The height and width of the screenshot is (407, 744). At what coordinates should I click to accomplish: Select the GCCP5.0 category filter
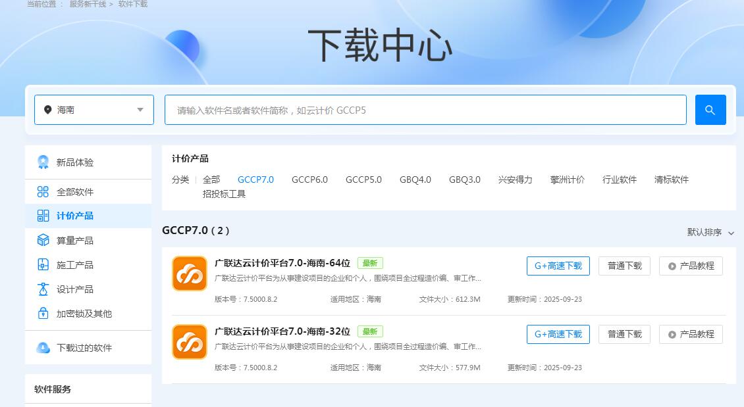(x=363, y=180)
